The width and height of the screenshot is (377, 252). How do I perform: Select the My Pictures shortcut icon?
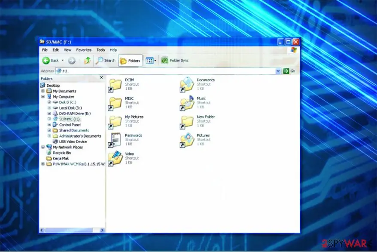point(115,122)
